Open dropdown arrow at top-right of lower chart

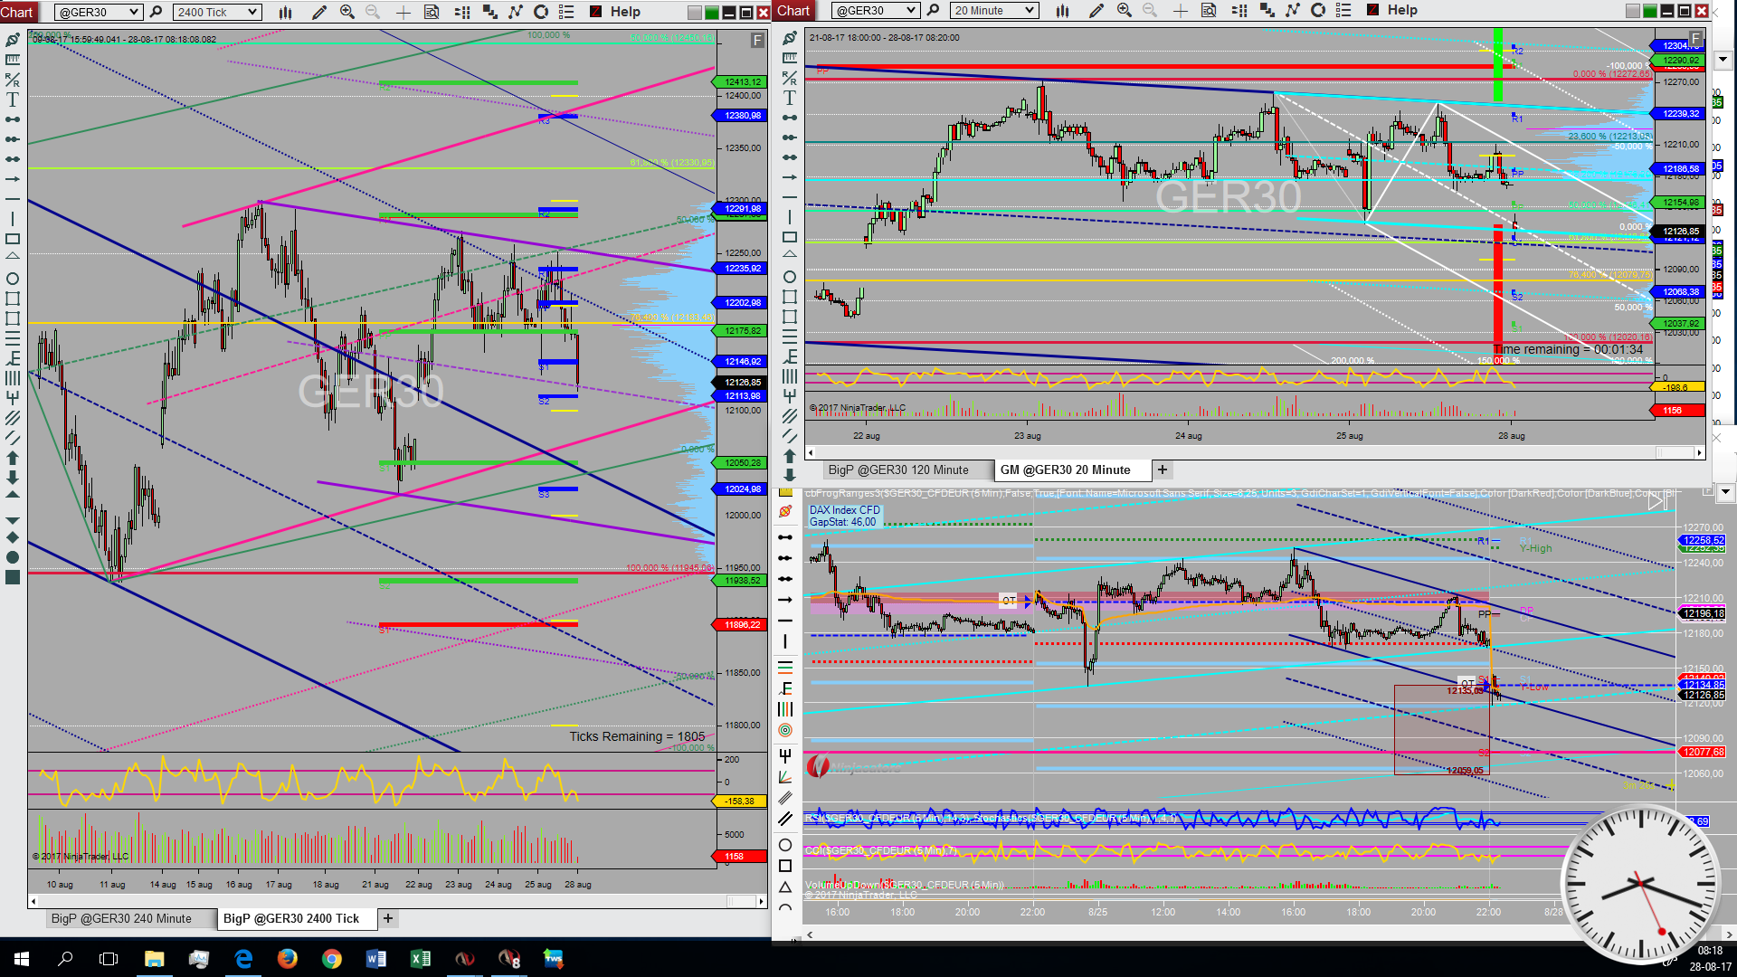[1725, 493]
